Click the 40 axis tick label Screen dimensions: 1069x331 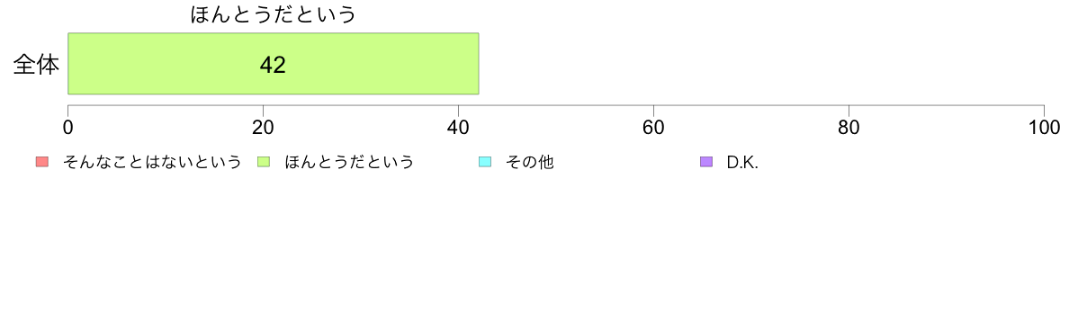pyautogui.click(x=458, y=127)
